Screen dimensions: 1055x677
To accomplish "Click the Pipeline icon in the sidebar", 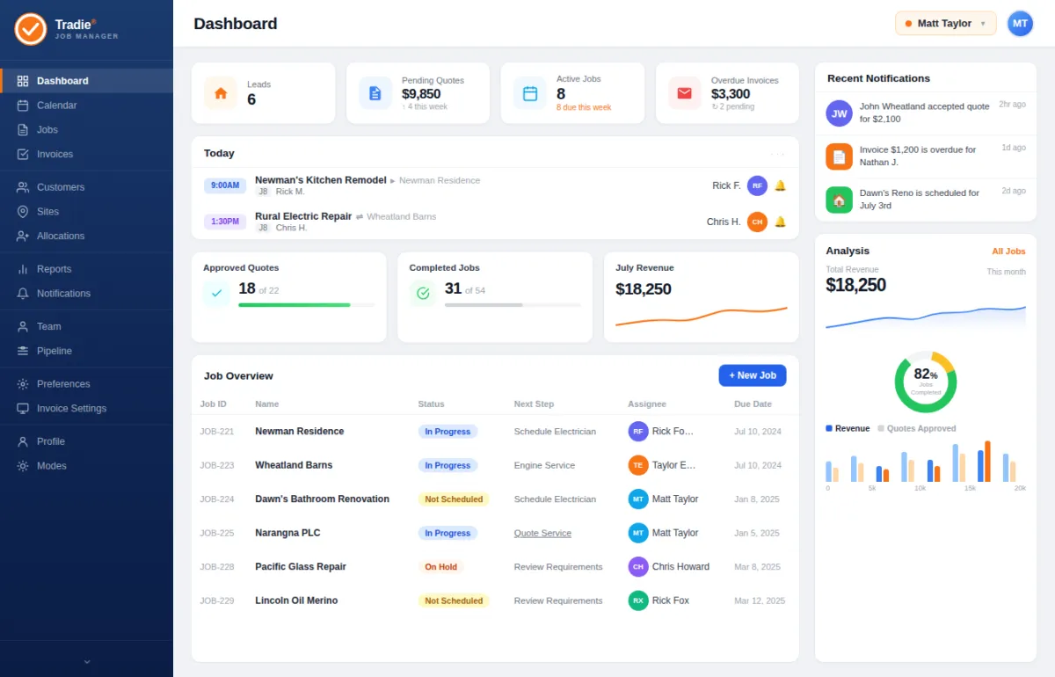I will click(x=23, y=351).
